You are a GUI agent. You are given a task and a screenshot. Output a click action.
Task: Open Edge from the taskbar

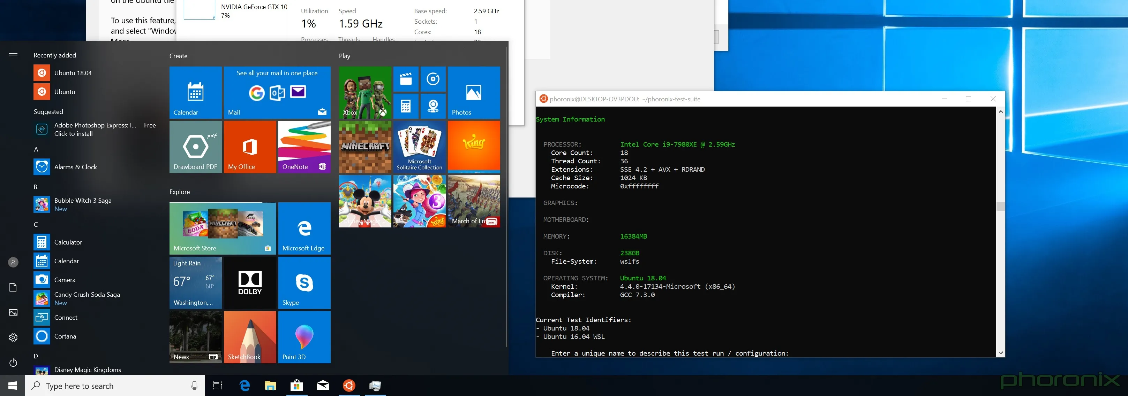tap(245, 386)
